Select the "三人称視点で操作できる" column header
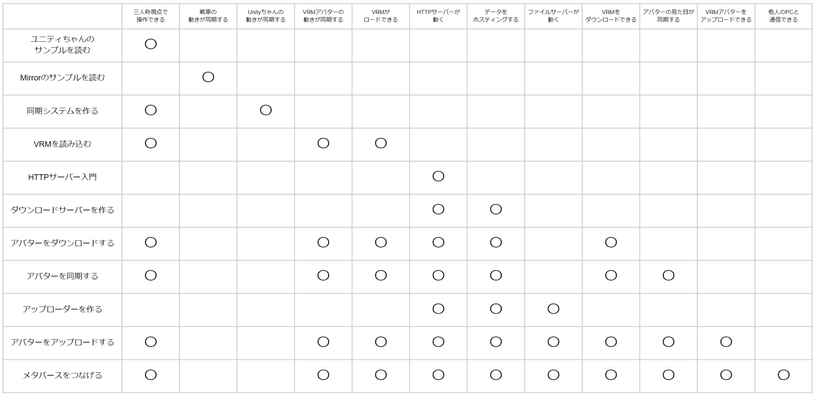This screenshot has width=814, height=395. [151, 16]
